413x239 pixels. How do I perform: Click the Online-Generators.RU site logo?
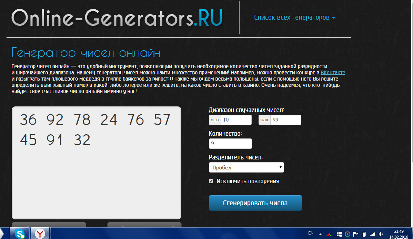point(117,17)
